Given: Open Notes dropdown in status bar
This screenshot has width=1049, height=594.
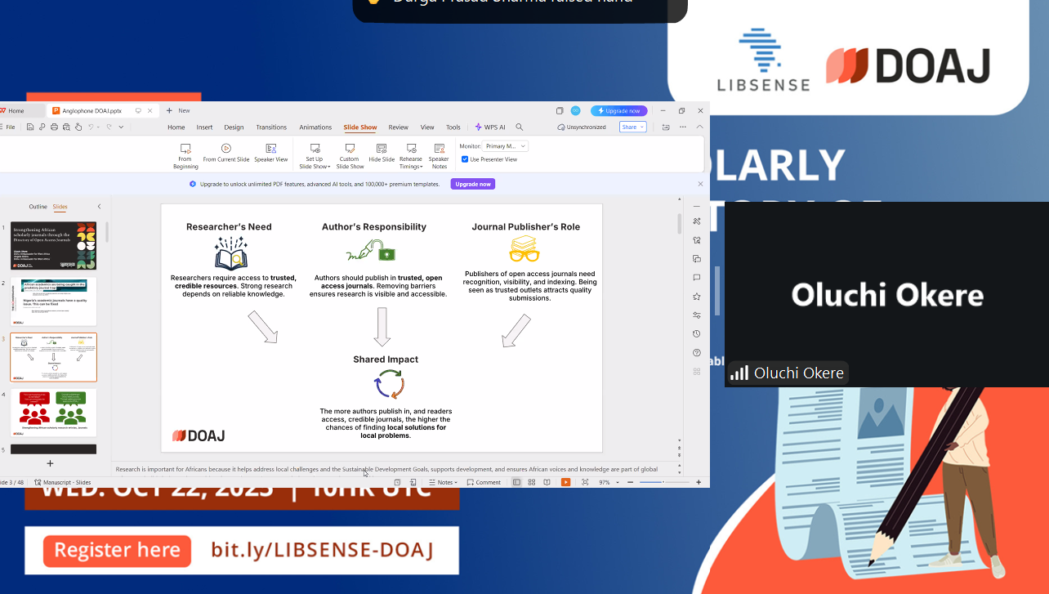Looking at the screenshot, I should coord(444,483).
